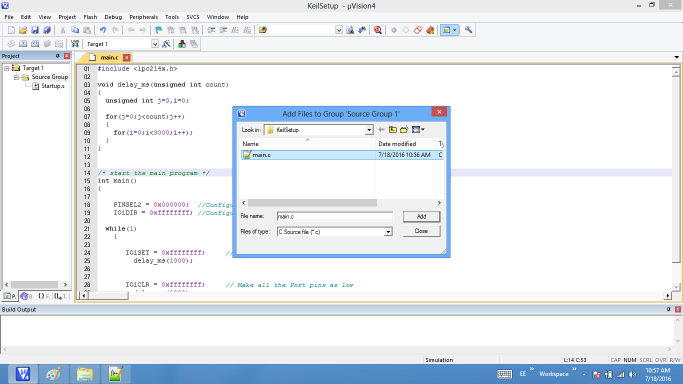Open the find text combo box dropdown
Screen dimensions: 683x384
[x=339, y=30]
